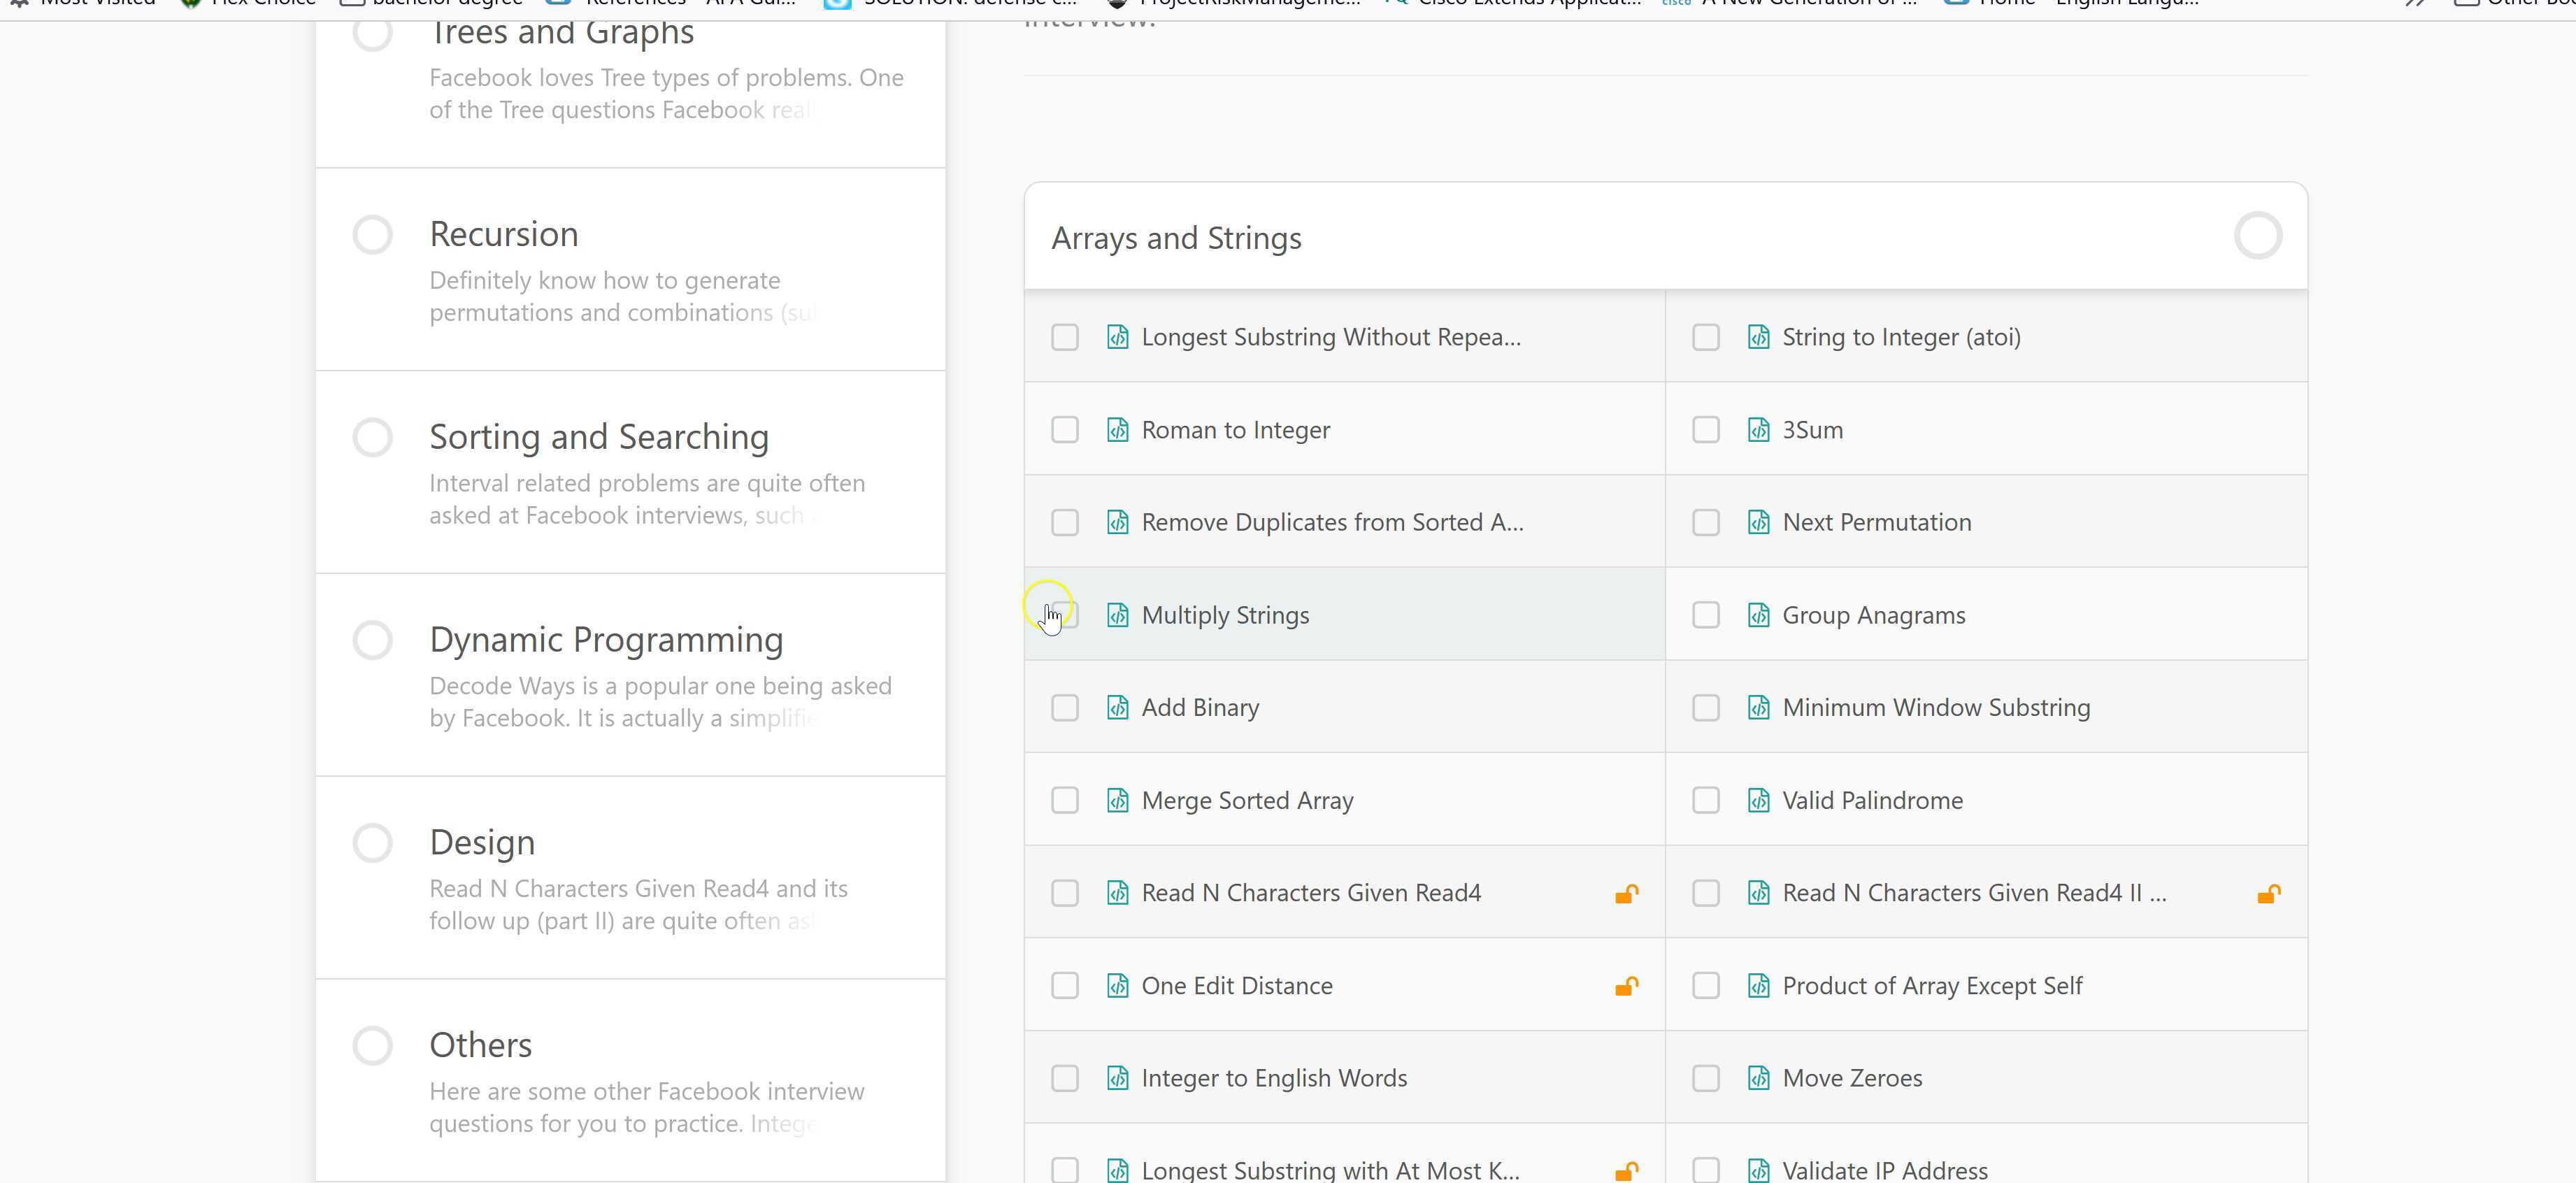
Task: Select the Recursion chapter radio circle
Action: click(x=372, y=235)
